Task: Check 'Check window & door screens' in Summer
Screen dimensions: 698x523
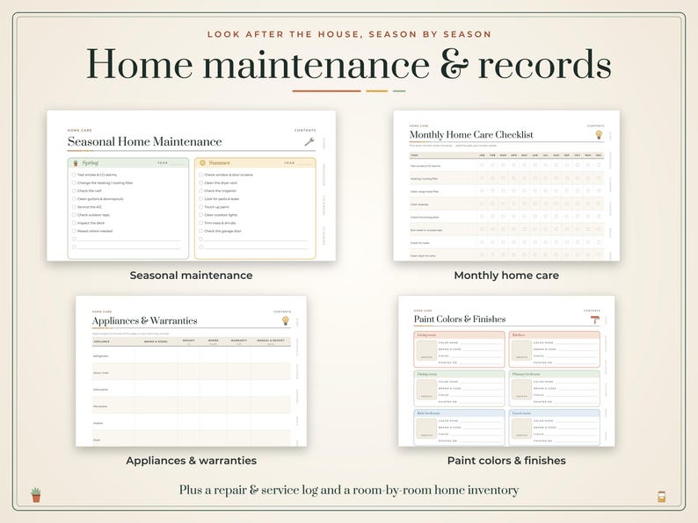Action: point(200,176)
